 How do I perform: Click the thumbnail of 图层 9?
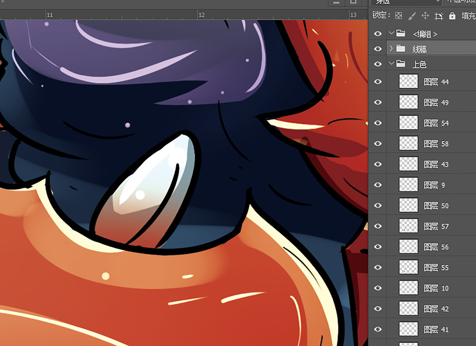click(408, 185)
